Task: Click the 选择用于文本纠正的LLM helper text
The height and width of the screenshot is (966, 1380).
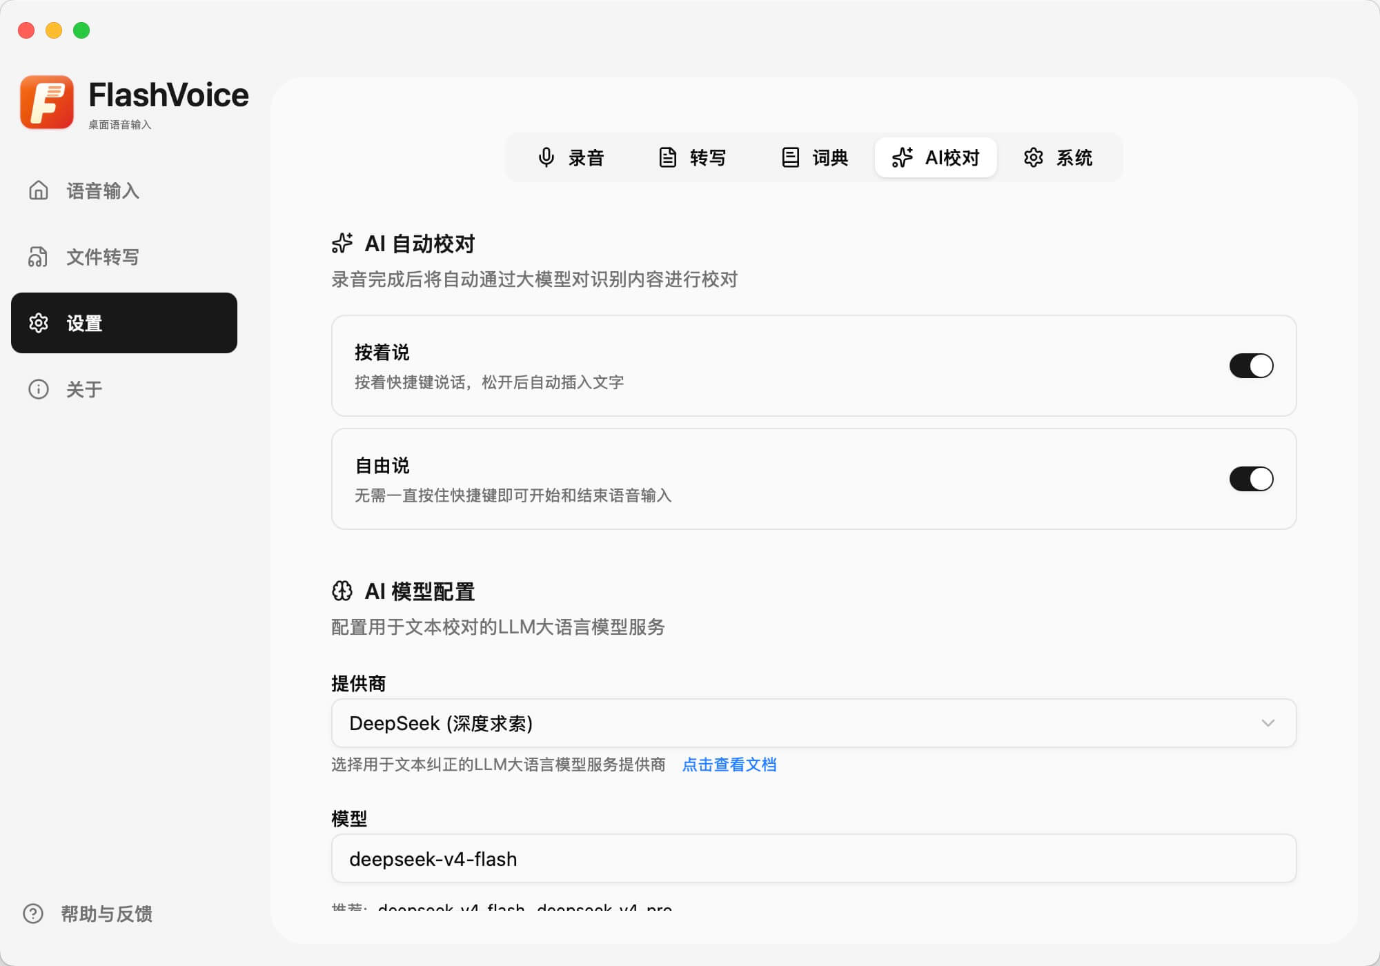Action: point(498,765)
